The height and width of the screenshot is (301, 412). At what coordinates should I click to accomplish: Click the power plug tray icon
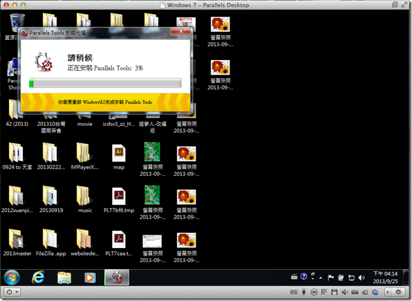click(x=341, y=277)
